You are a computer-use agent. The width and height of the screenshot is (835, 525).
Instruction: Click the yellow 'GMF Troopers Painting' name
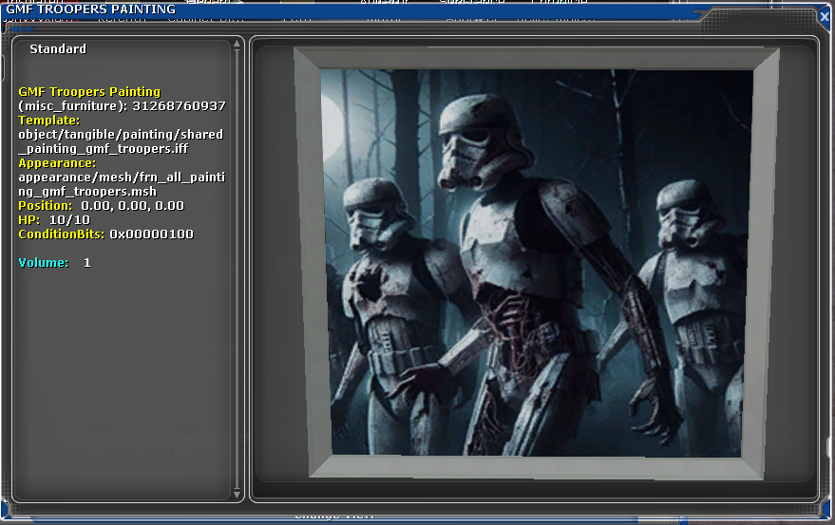point(89,91)
